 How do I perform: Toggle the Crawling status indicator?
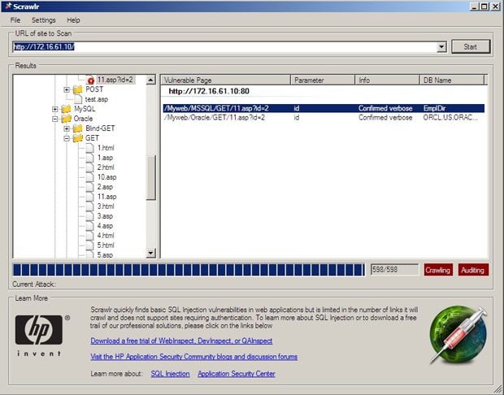[x=437, y=270]
